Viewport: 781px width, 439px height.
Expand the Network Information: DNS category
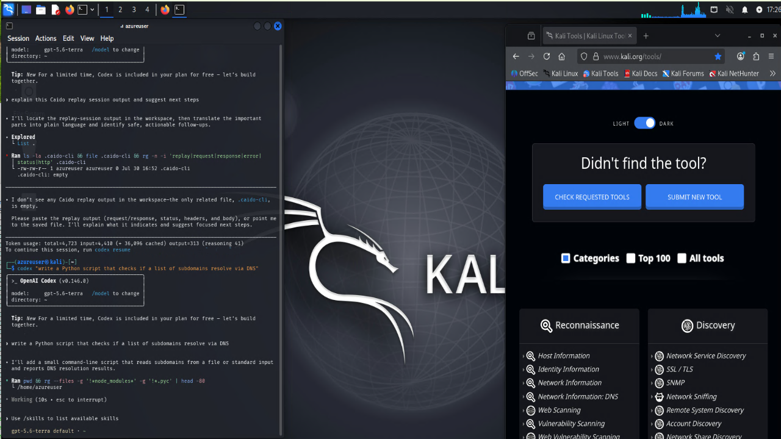click(x=570, y=396)
